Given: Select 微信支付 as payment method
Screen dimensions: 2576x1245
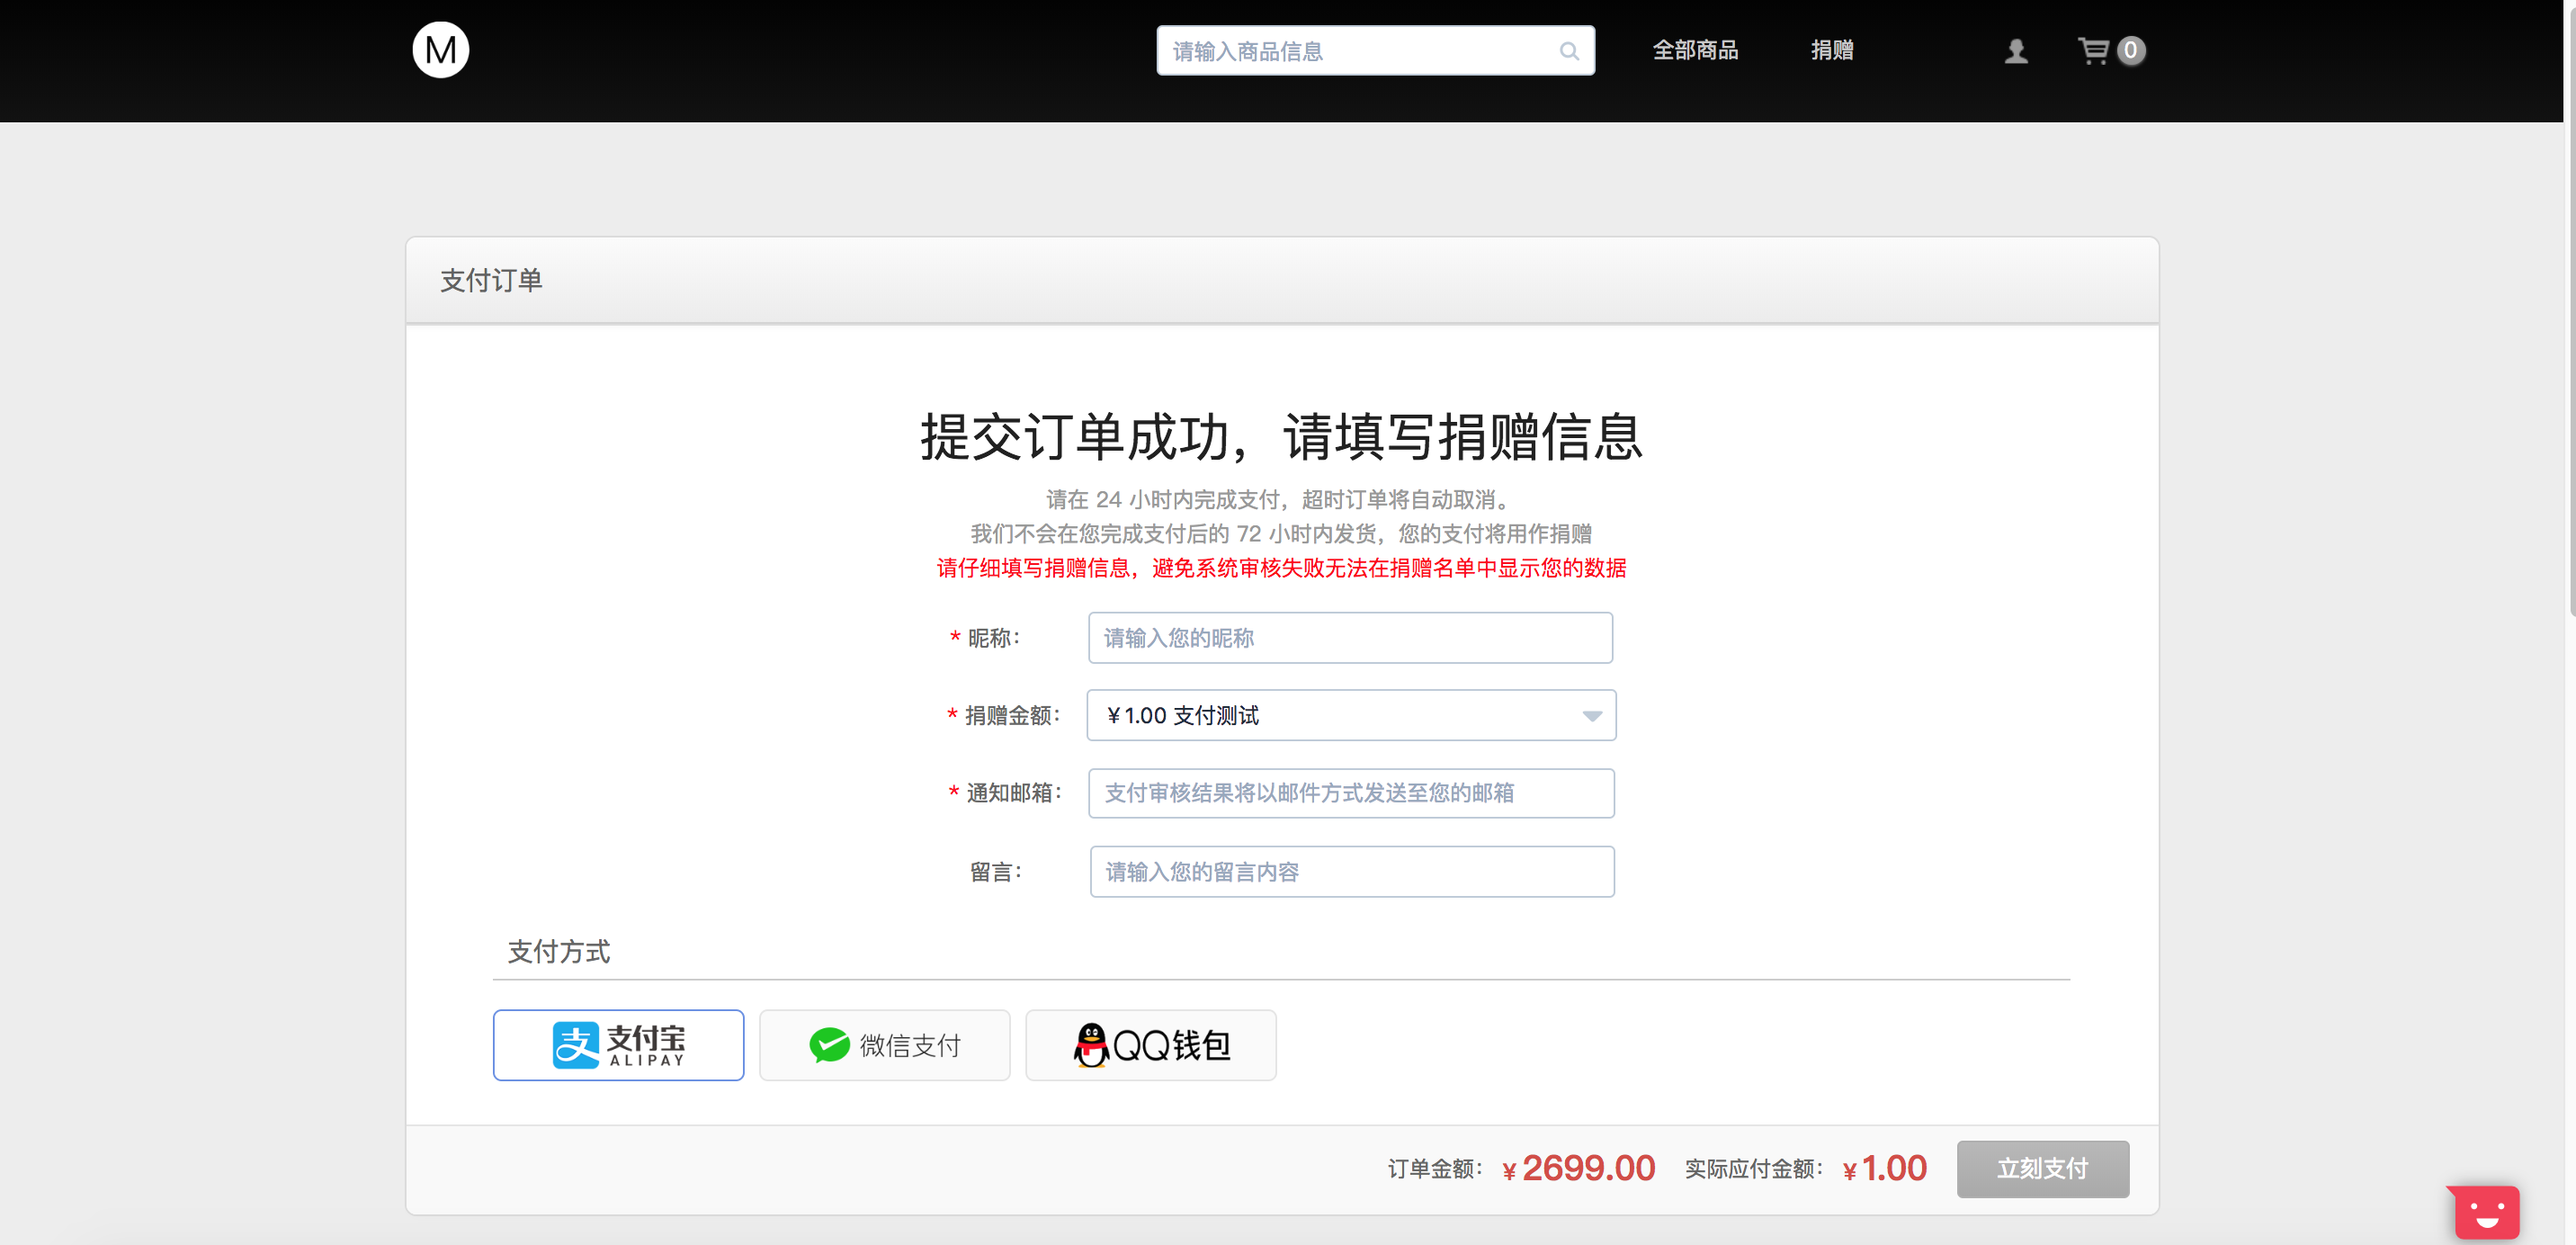Looking at the screenshot, I should click(x=884, y=1044).
